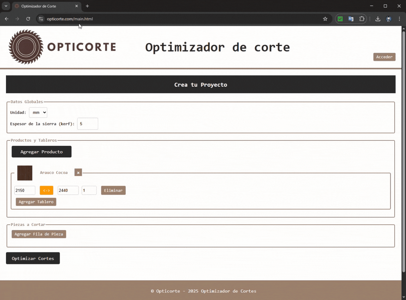Remove Arauco Cocoa with the x icon
The image size is (406, 300).
click(x=78, y=173)
